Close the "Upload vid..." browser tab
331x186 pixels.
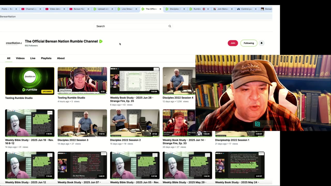[x=112, y=9]
